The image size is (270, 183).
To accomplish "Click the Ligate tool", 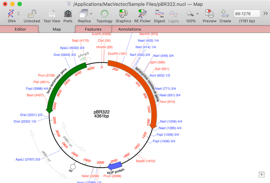I will [x=173, y=14].
